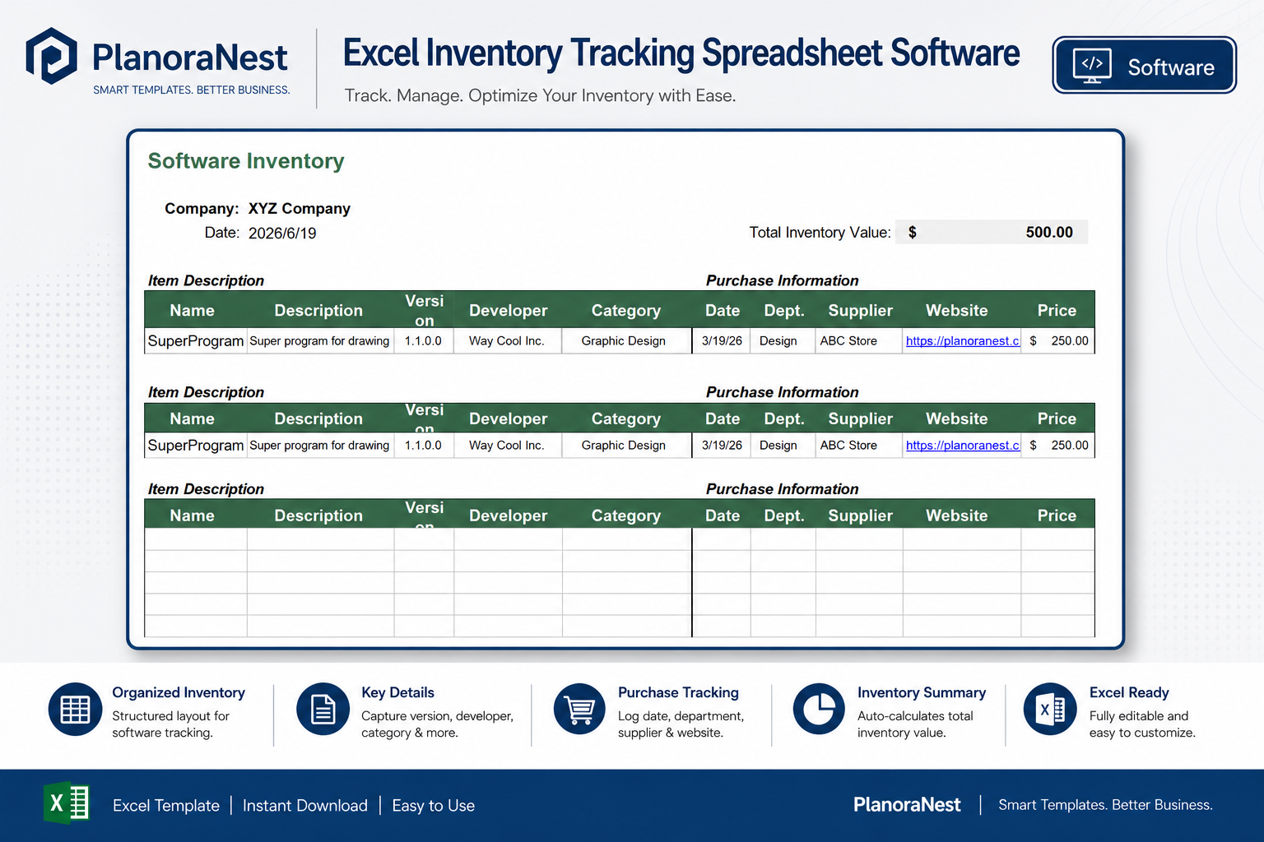Select Way Cool Inc. cell in second table
The width and height of the screenshot is (1264, 842).
508,445
